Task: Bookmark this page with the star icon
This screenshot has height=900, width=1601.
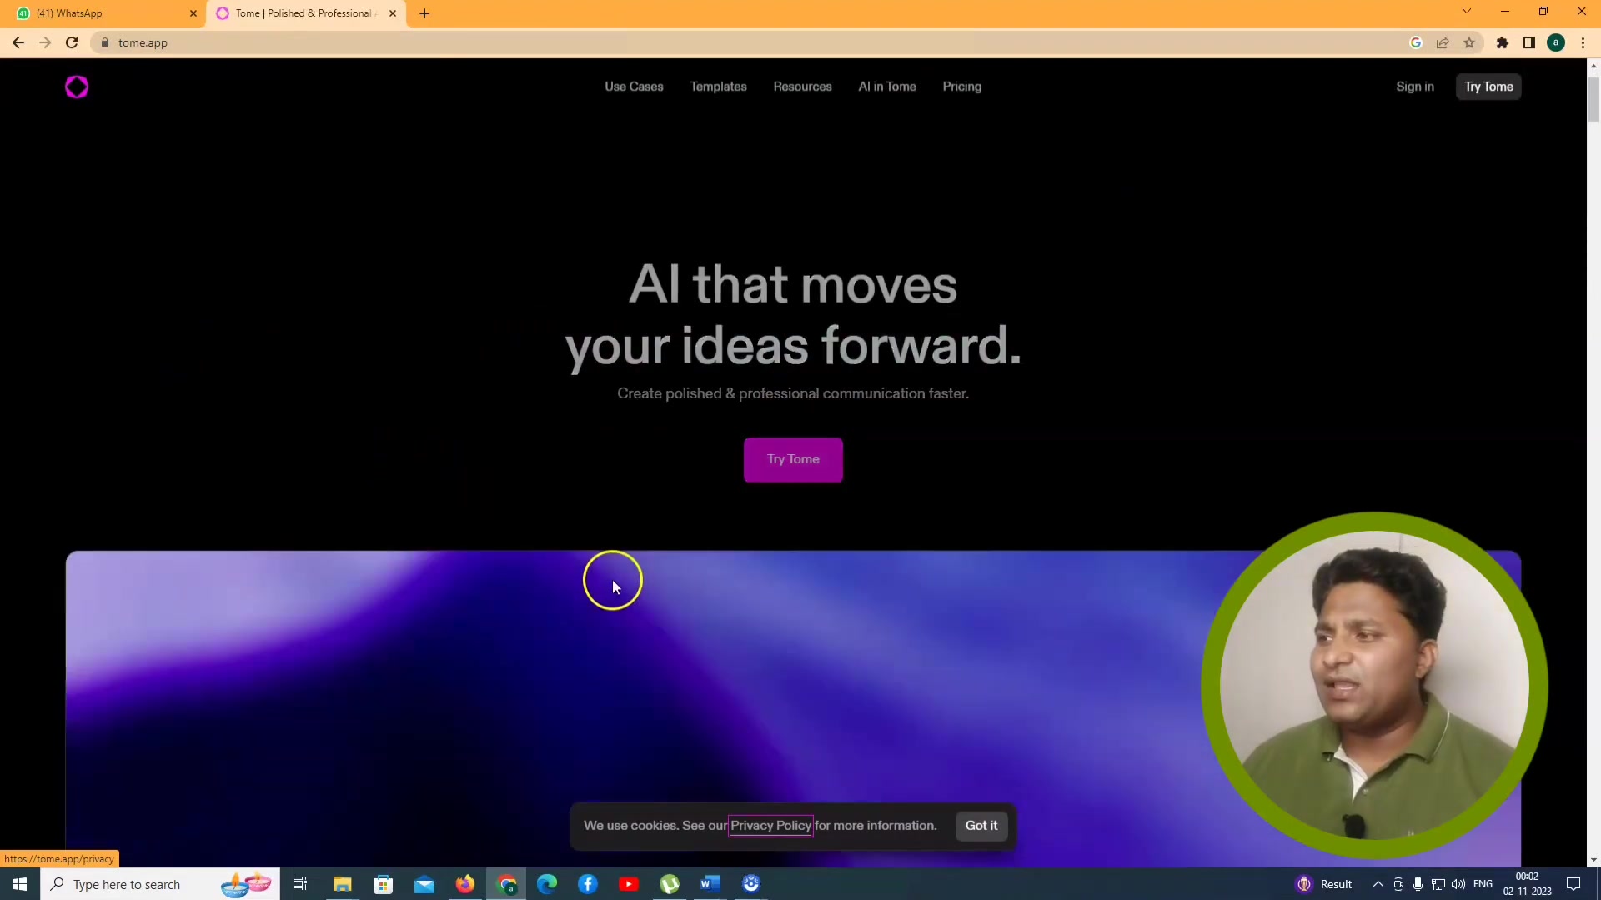Action: 1469,42
